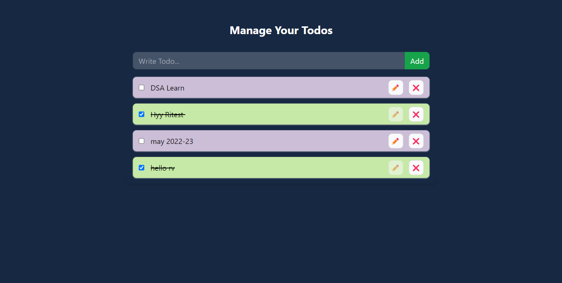Uncheck the Hyy Ritest checkbox
This screenshot has width=562, height=283.
coord(141,114)
